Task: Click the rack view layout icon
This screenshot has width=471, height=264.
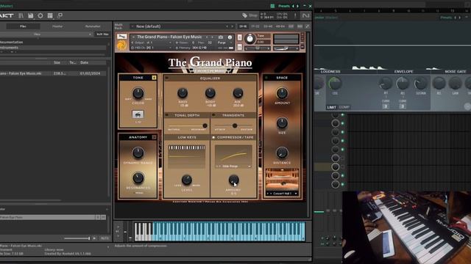Action: [50, 15]
